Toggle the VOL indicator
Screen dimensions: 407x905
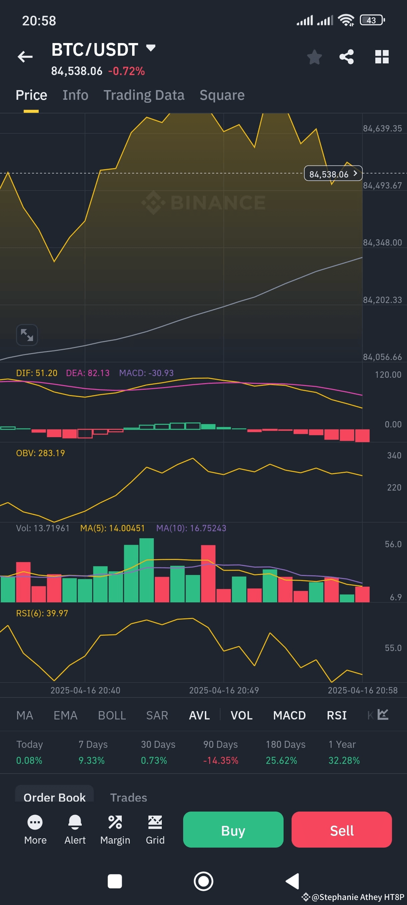pos(241,715)
